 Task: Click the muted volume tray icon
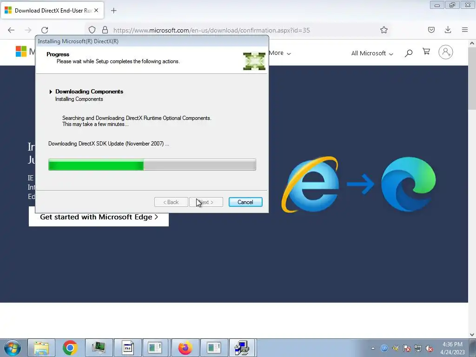point(429,348)
